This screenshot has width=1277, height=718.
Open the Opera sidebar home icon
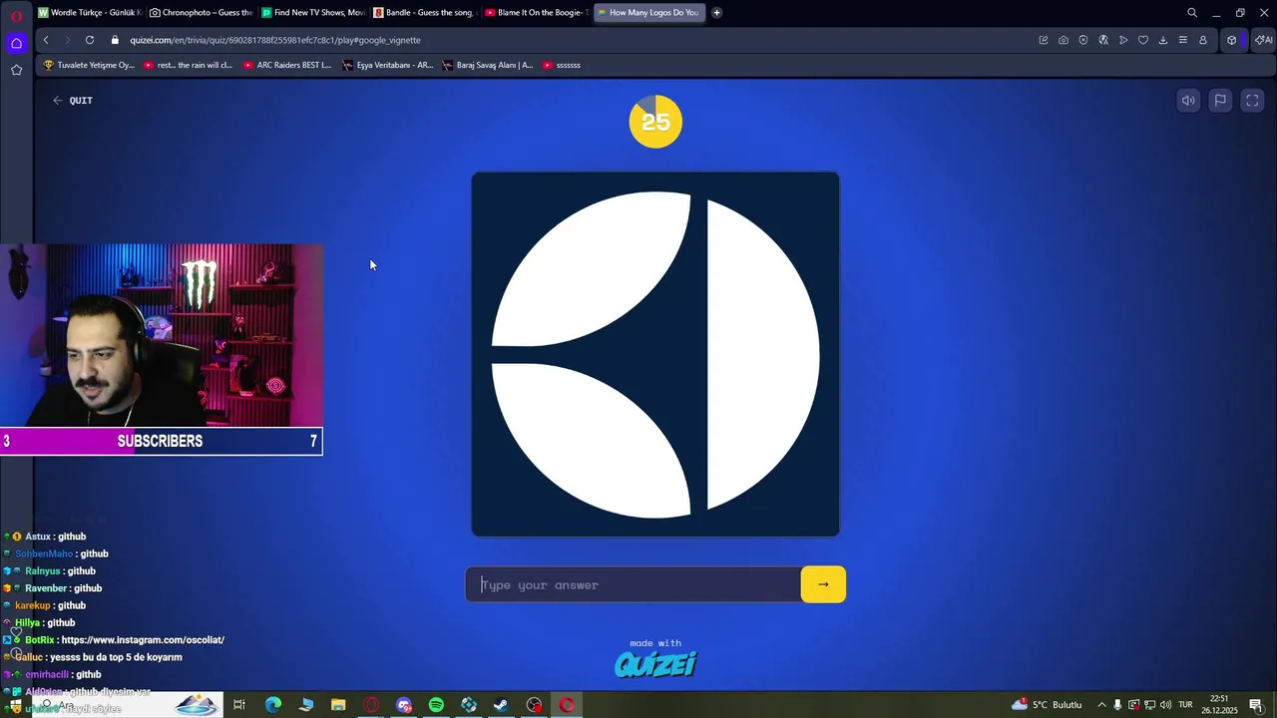point(16,43)
